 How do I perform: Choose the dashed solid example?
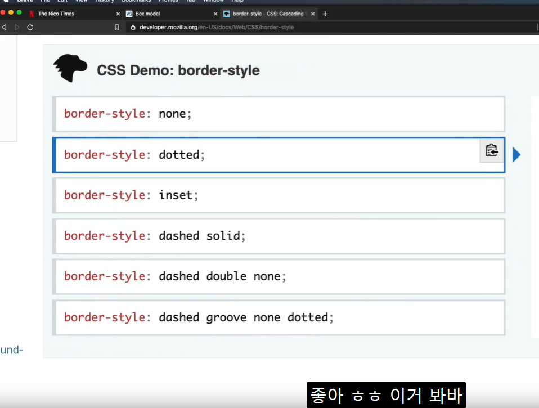point(279,236)
